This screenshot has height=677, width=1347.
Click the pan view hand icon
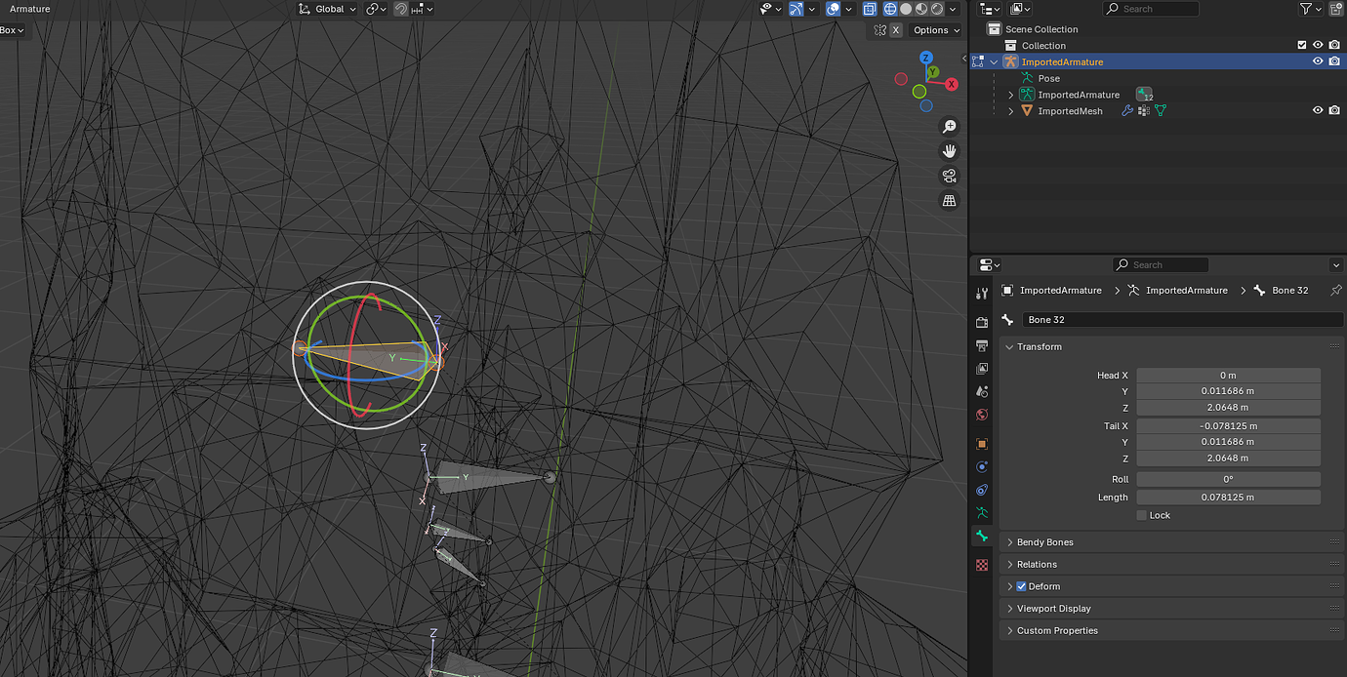(949, 151)
